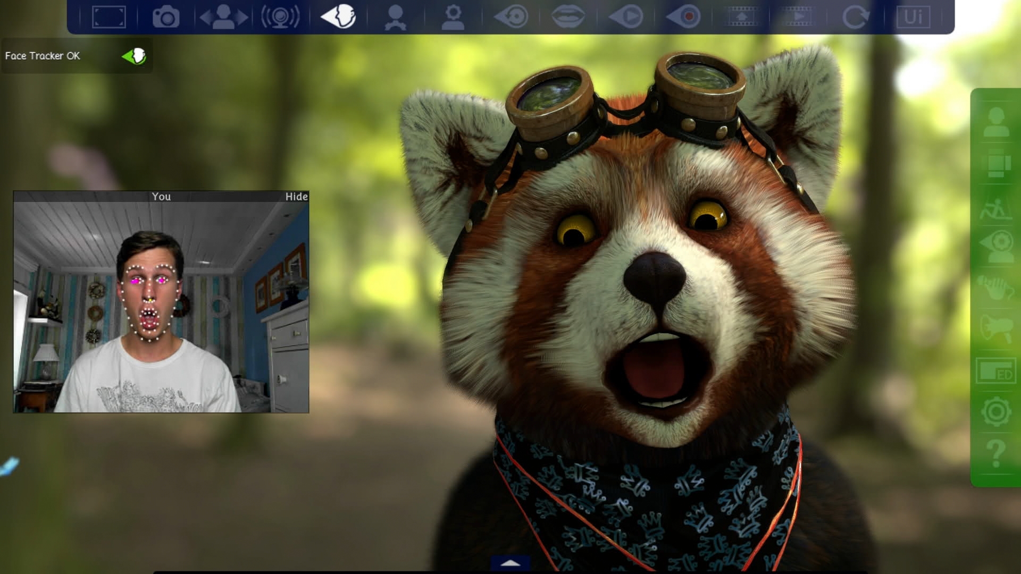
Task: Toggle the lip sync lips icon
Action: (568, 17)
